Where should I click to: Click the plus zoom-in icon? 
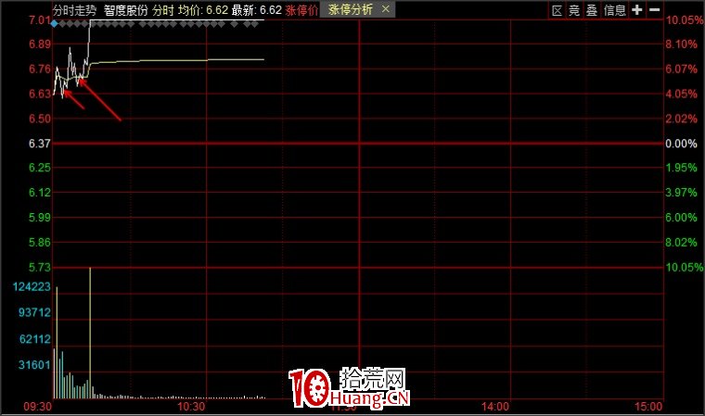tap(636, 10)
